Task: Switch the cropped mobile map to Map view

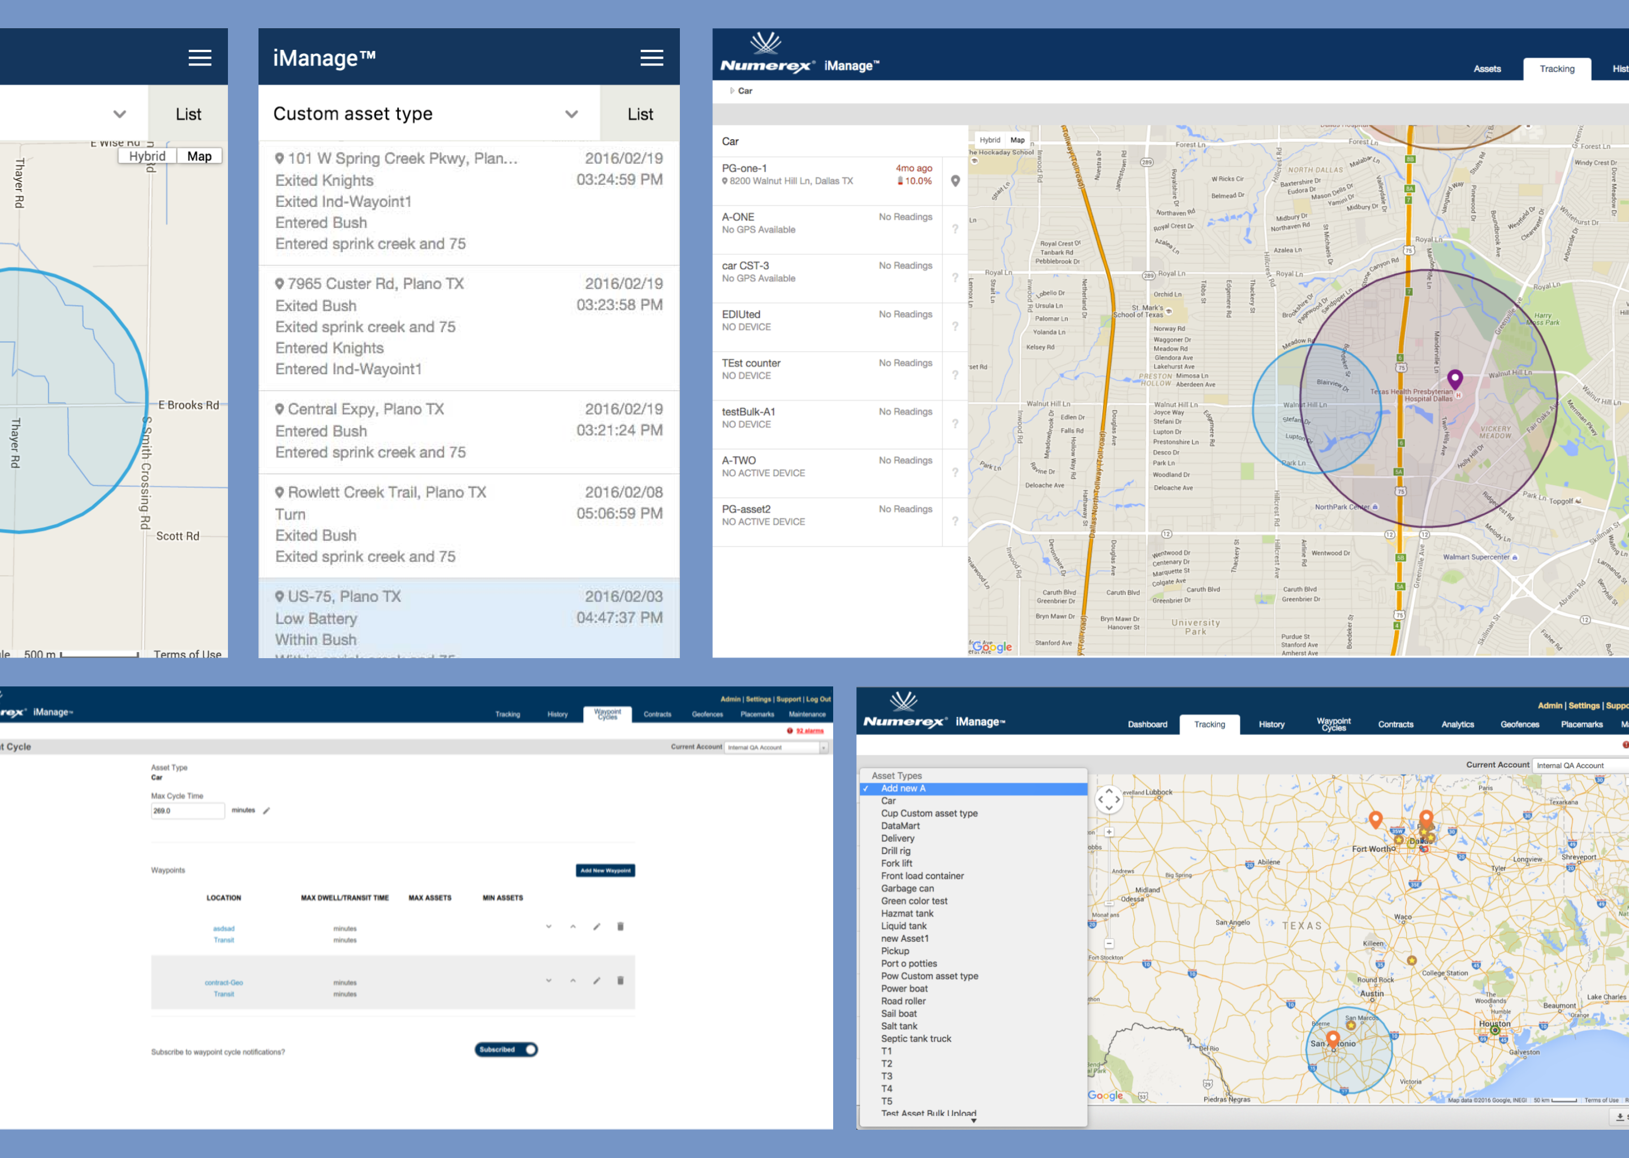Action: coord(199,156)
